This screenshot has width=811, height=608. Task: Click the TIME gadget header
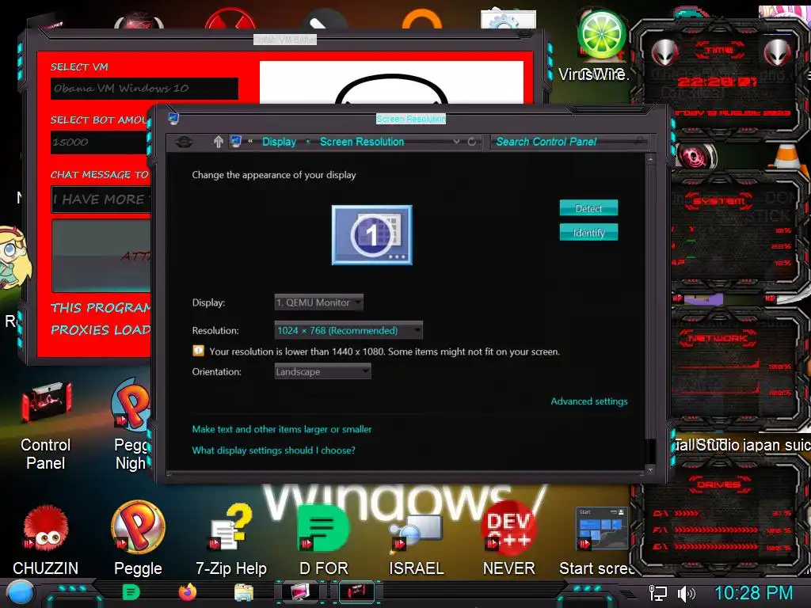tap(719, 50)
